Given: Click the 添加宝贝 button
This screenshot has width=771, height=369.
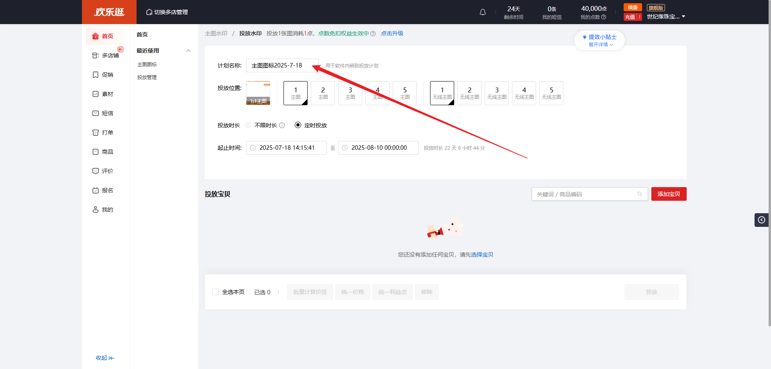Looking at the screenshot, I should point(669,194).
